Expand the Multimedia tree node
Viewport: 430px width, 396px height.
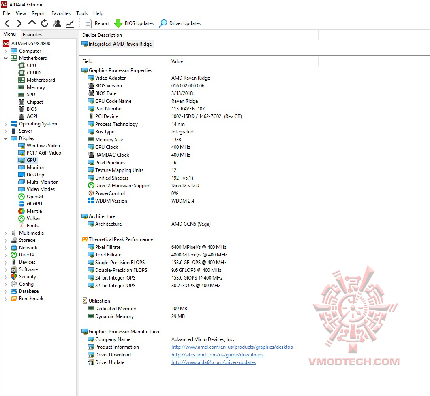[6, 233]
